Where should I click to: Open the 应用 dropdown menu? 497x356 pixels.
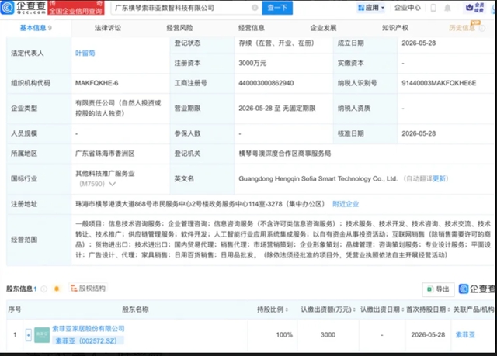click(x=371, y=8)
